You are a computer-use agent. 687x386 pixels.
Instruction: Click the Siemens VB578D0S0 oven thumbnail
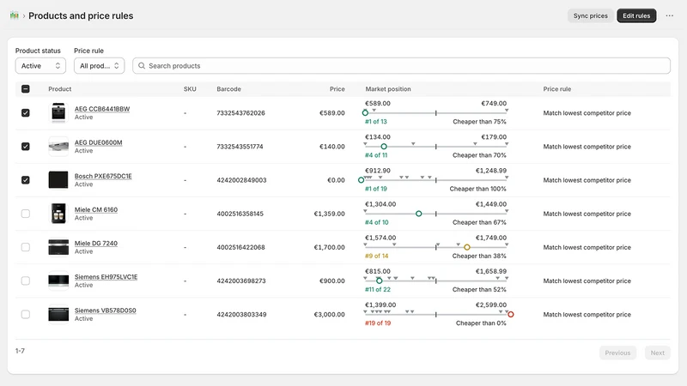58,314
